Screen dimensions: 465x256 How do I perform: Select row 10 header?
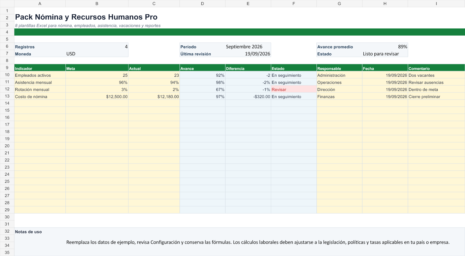point(7,75)
